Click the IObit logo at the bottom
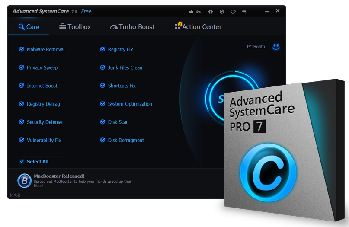This screenshot has width=349, height=227. pos(15,195)
